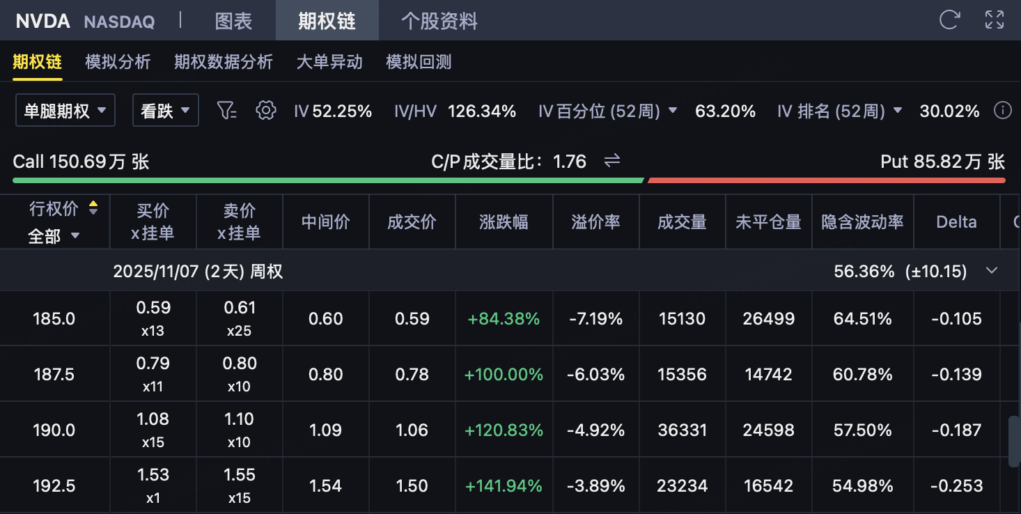Click the C/P volume ratio swap icon
Viewport: 1021px width, 514px height.
pyautogui.click(x=612, y=162)
